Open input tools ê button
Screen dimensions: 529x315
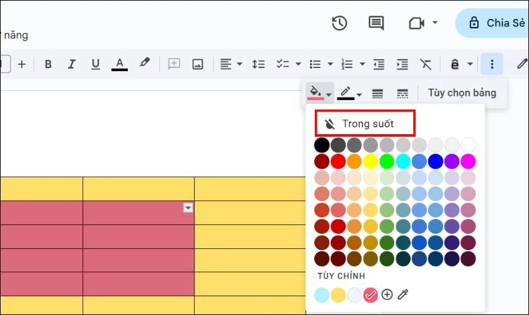[455, 64]
